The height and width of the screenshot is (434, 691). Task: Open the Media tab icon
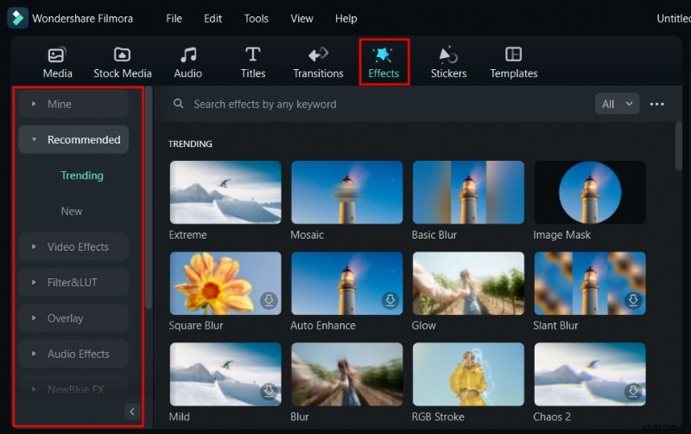[x=57, y=54]
